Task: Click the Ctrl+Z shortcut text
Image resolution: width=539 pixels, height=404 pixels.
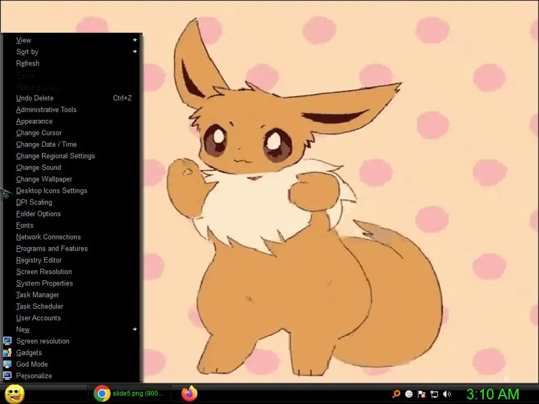Action: 122,98
